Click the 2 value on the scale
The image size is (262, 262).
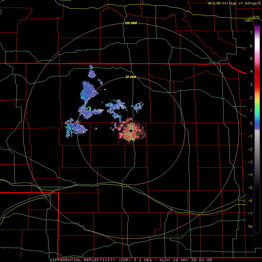tap(251, 98)
